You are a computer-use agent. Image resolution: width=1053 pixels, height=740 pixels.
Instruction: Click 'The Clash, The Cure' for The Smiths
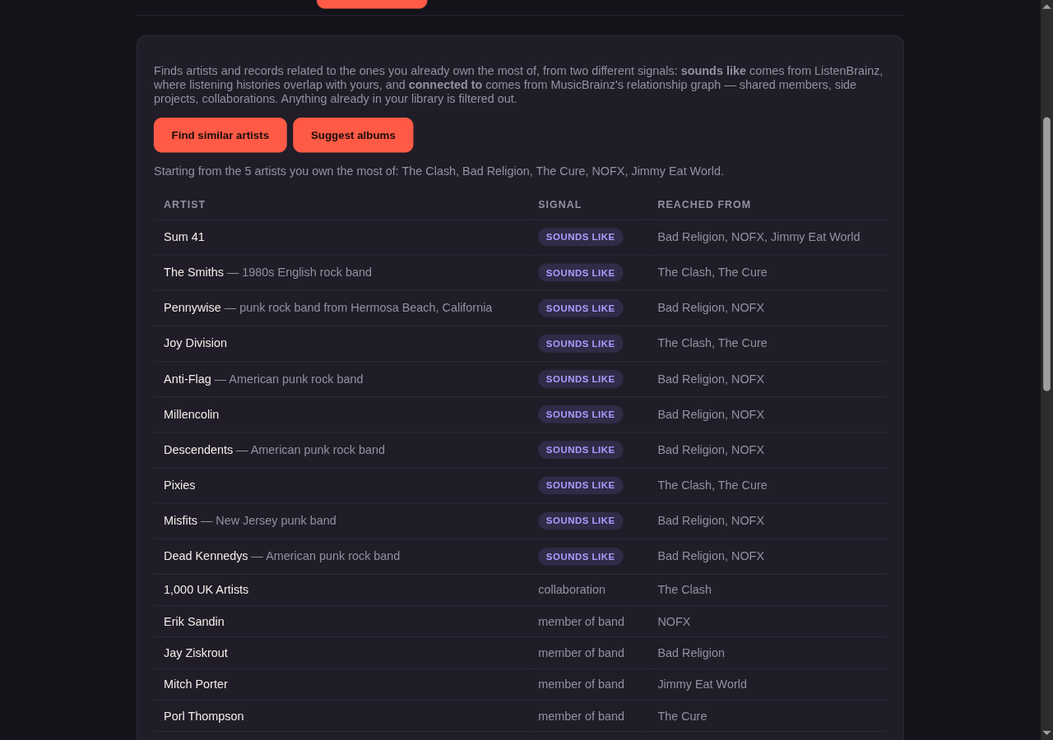click(712, 272)
